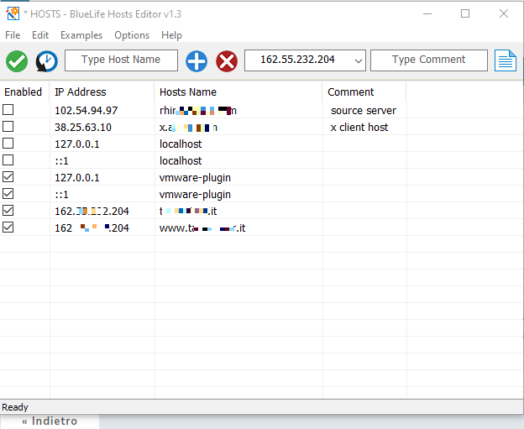524x429 pixels.
Task: Open the Options menu
Action: (132, 35)
